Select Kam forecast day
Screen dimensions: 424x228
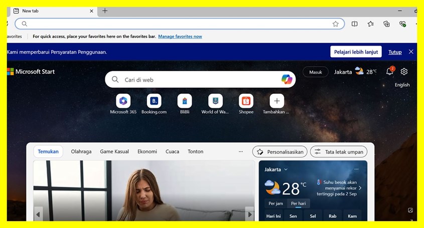(352, 216)
